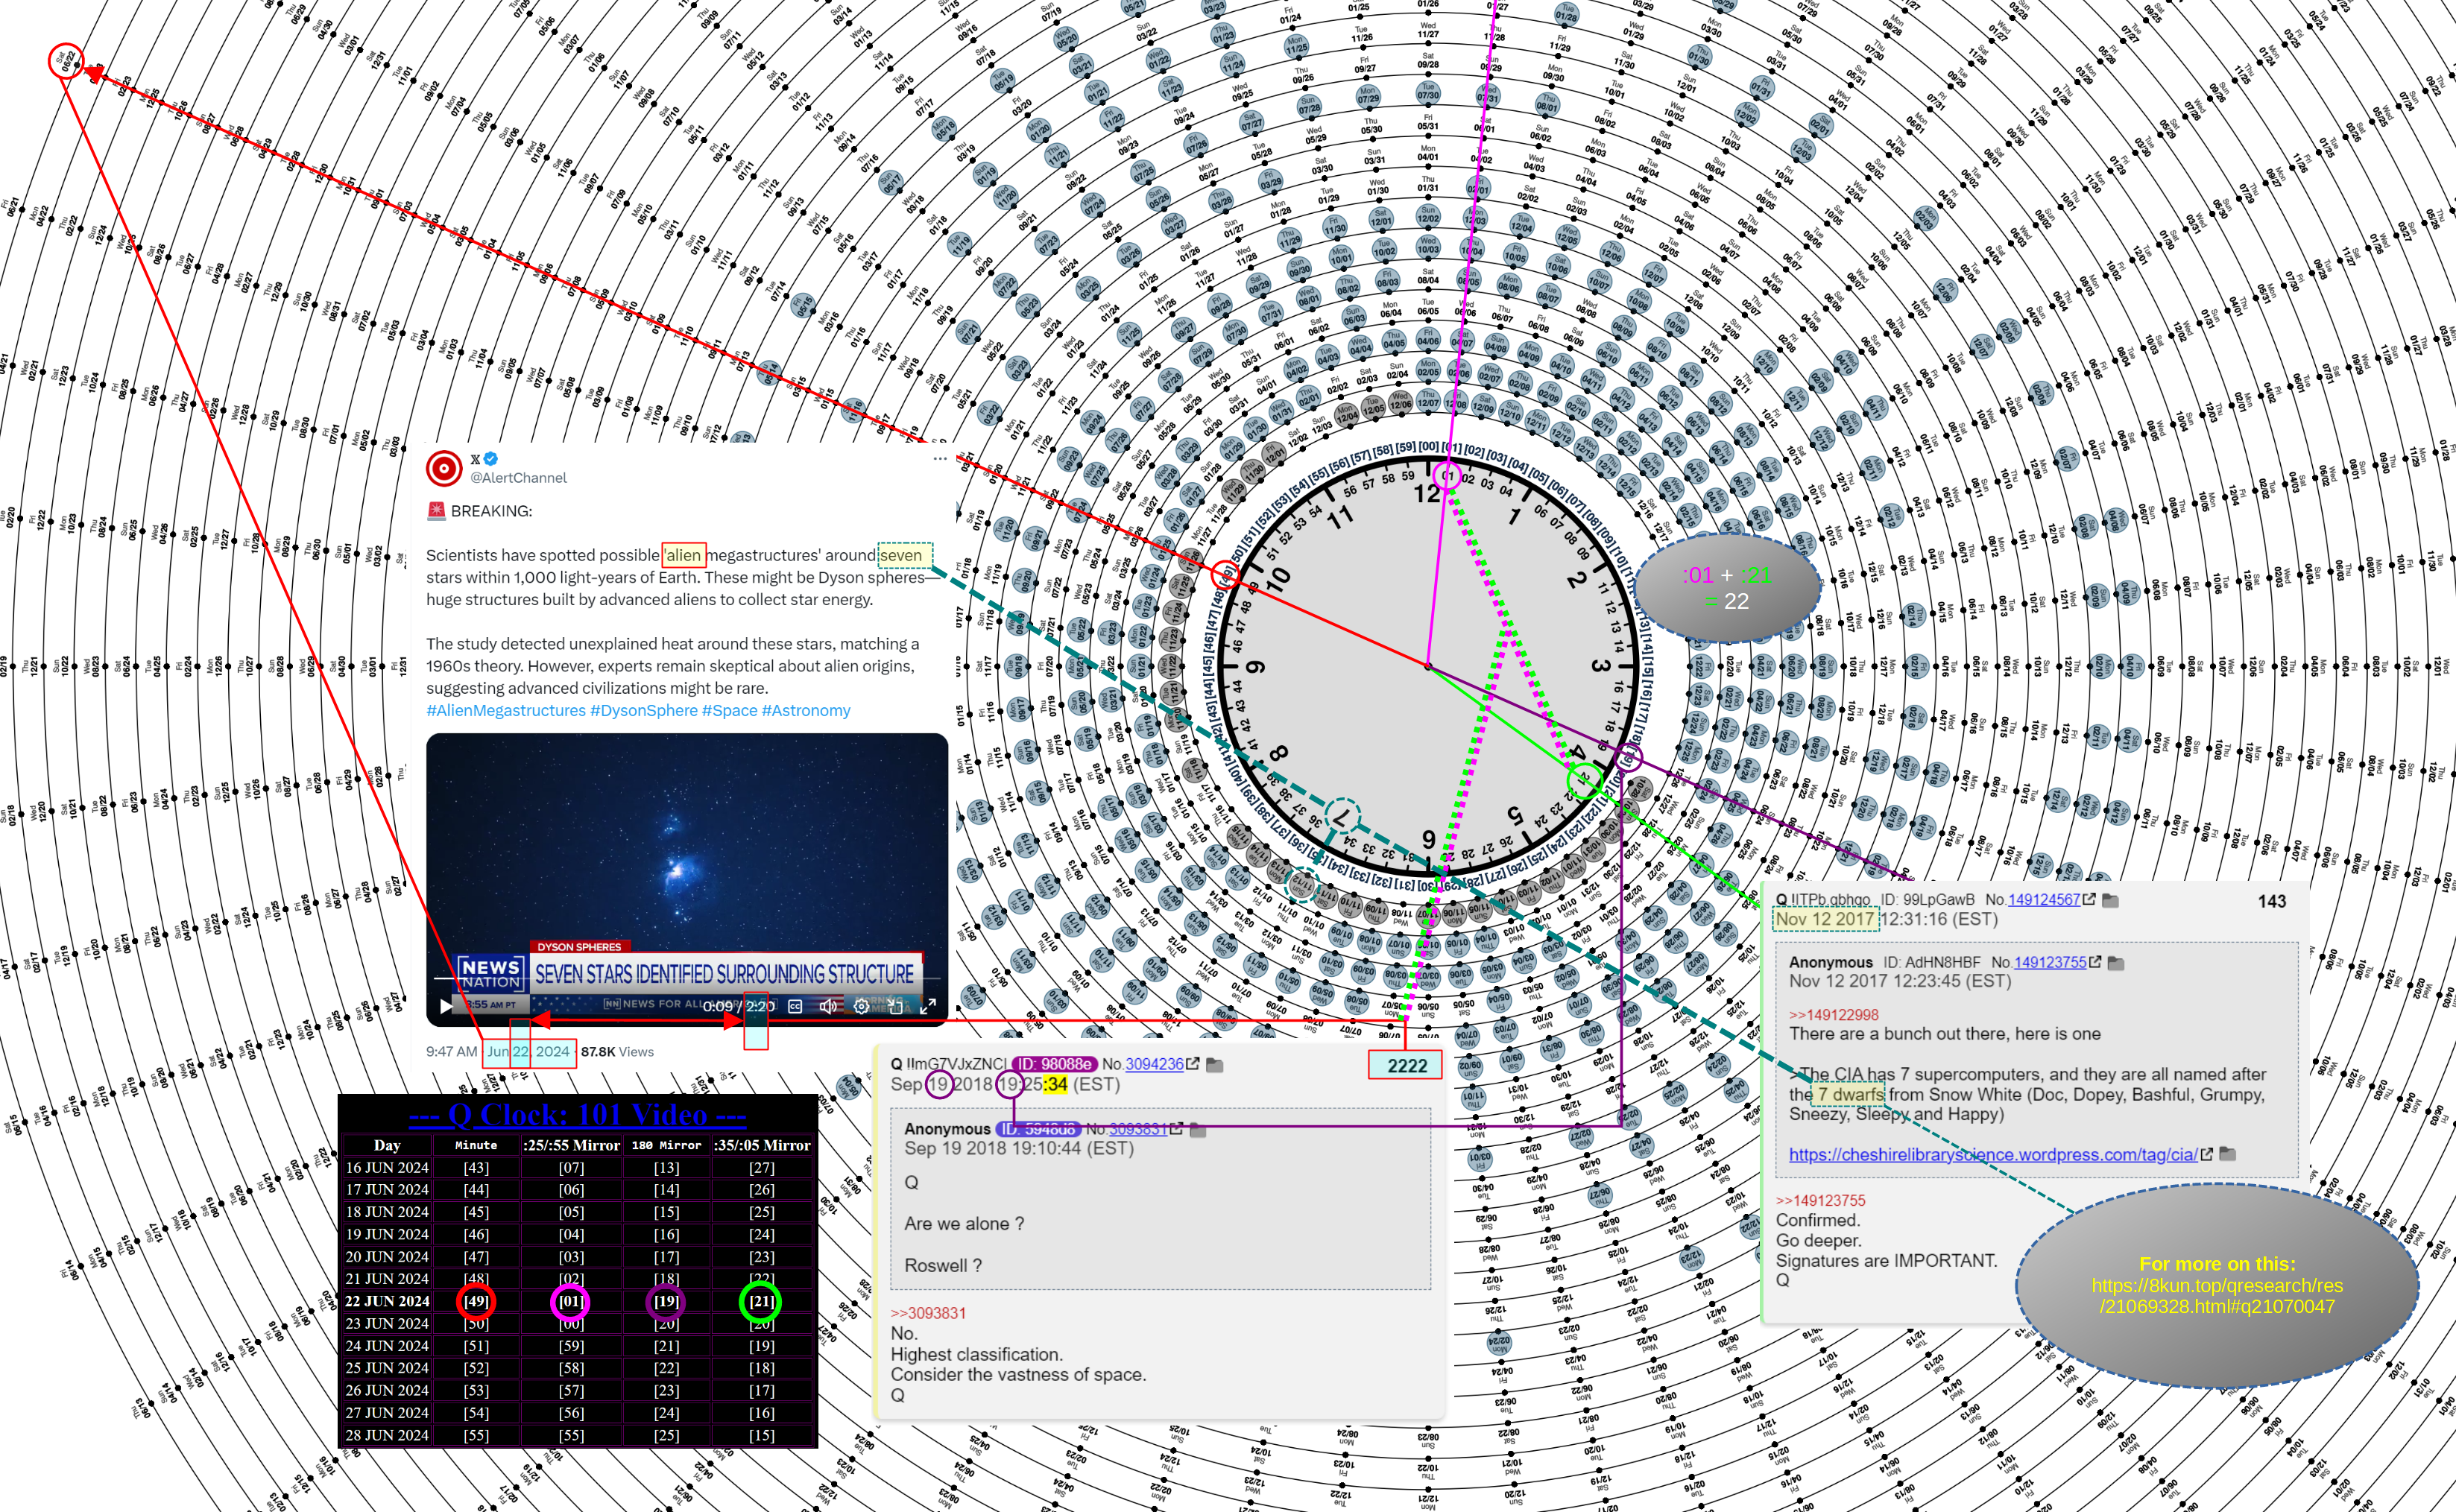Click [21] in the 22 JUN 2024 row

(761, 1301)
